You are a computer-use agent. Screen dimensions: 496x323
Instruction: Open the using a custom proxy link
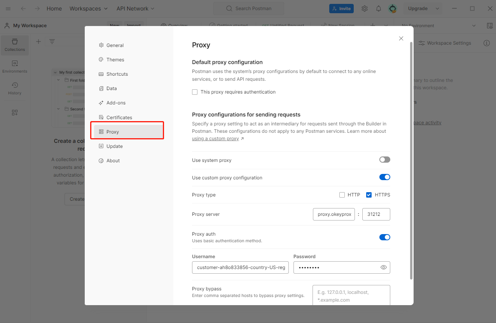(215, 139)
